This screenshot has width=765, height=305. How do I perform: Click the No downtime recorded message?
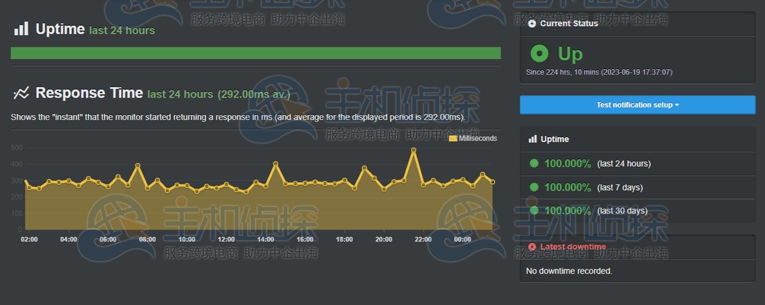pyautogui.click(x=569, y=271)
